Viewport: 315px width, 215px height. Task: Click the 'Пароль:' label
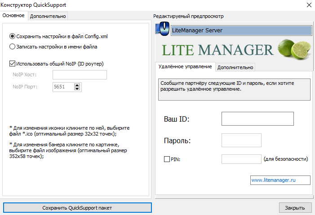177,140
